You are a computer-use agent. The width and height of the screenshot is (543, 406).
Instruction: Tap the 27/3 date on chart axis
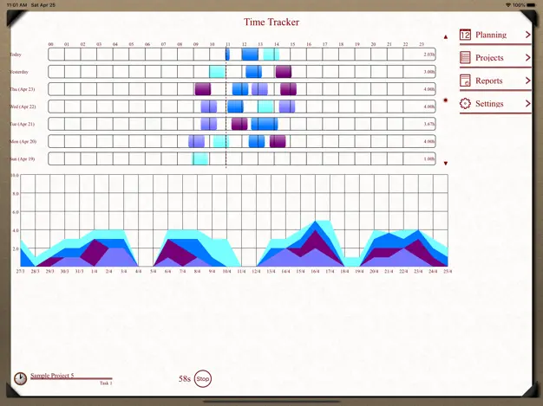(21, 272)
